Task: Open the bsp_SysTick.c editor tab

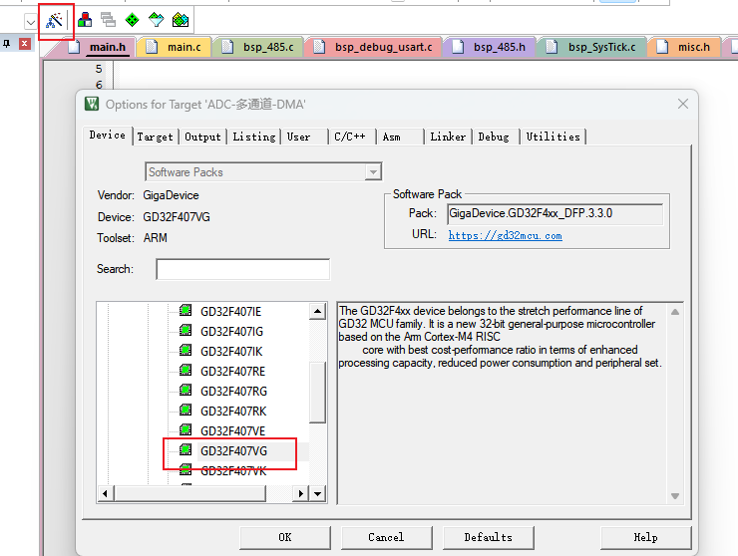Action: (x=593, y=47)
